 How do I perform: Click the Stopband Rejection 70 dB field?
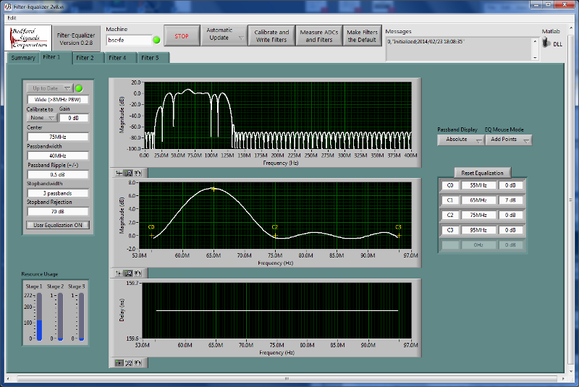click(58, 212)
